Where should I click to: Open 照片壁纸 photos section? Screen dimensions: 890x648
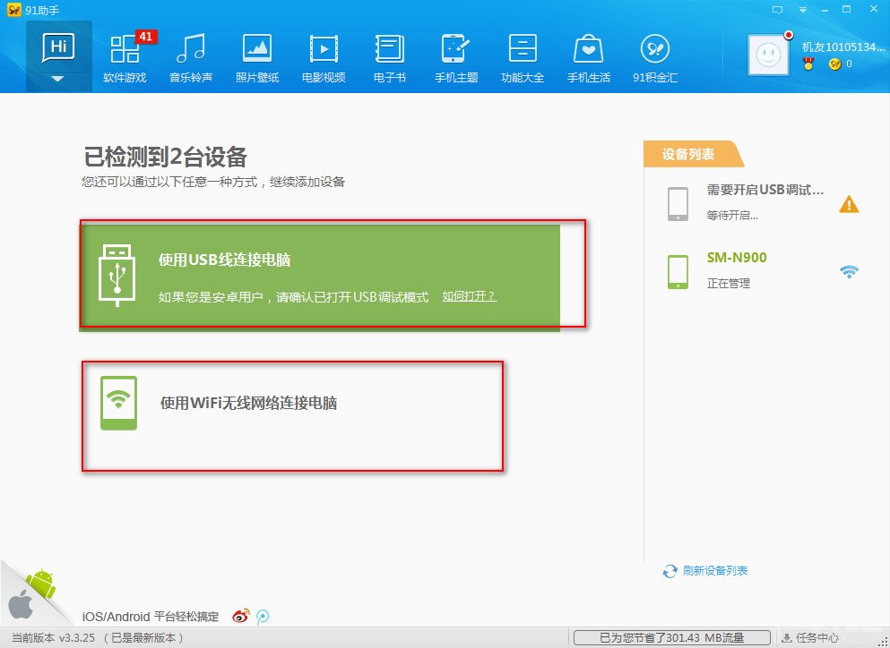coord(257,58)
